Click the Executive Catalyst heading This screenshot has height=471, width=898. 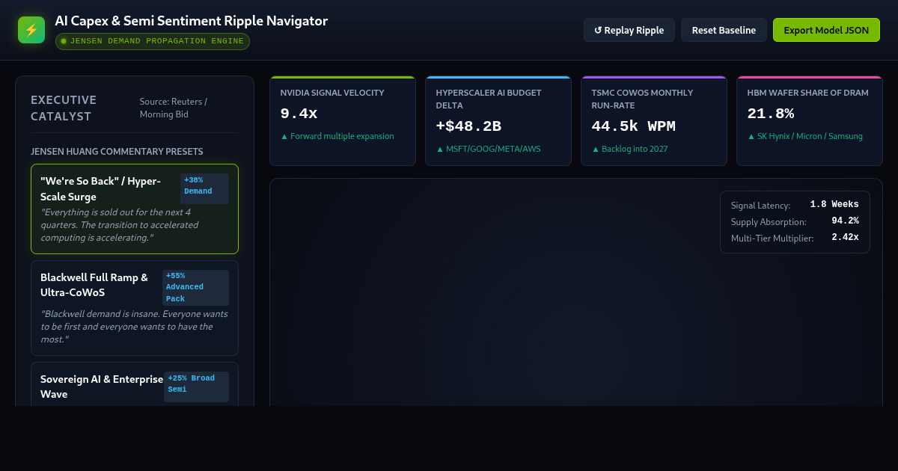[x=64, y=108]
